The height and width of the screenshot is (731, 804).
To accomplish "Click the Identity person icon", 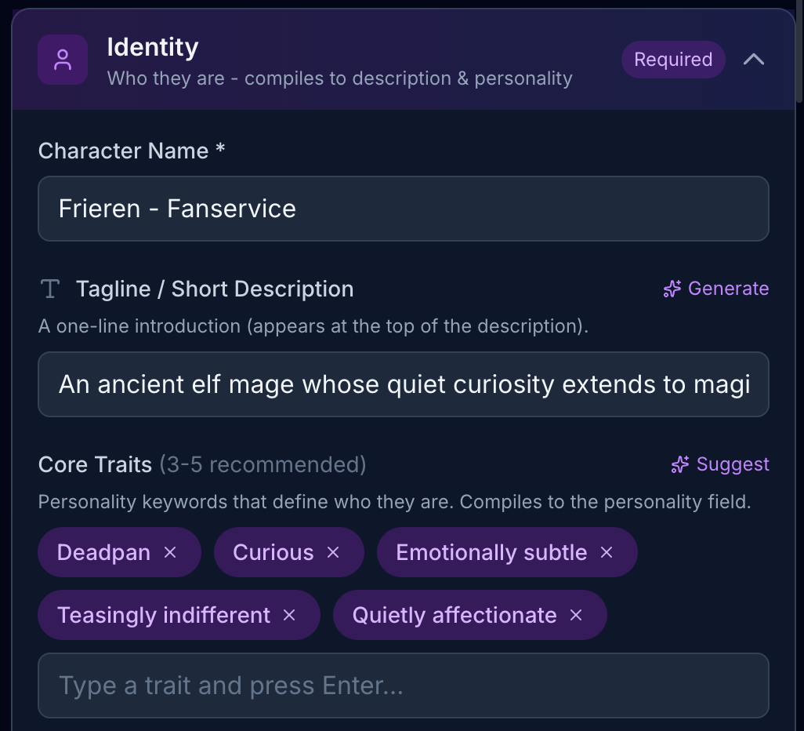I will [x=63, y=60].
